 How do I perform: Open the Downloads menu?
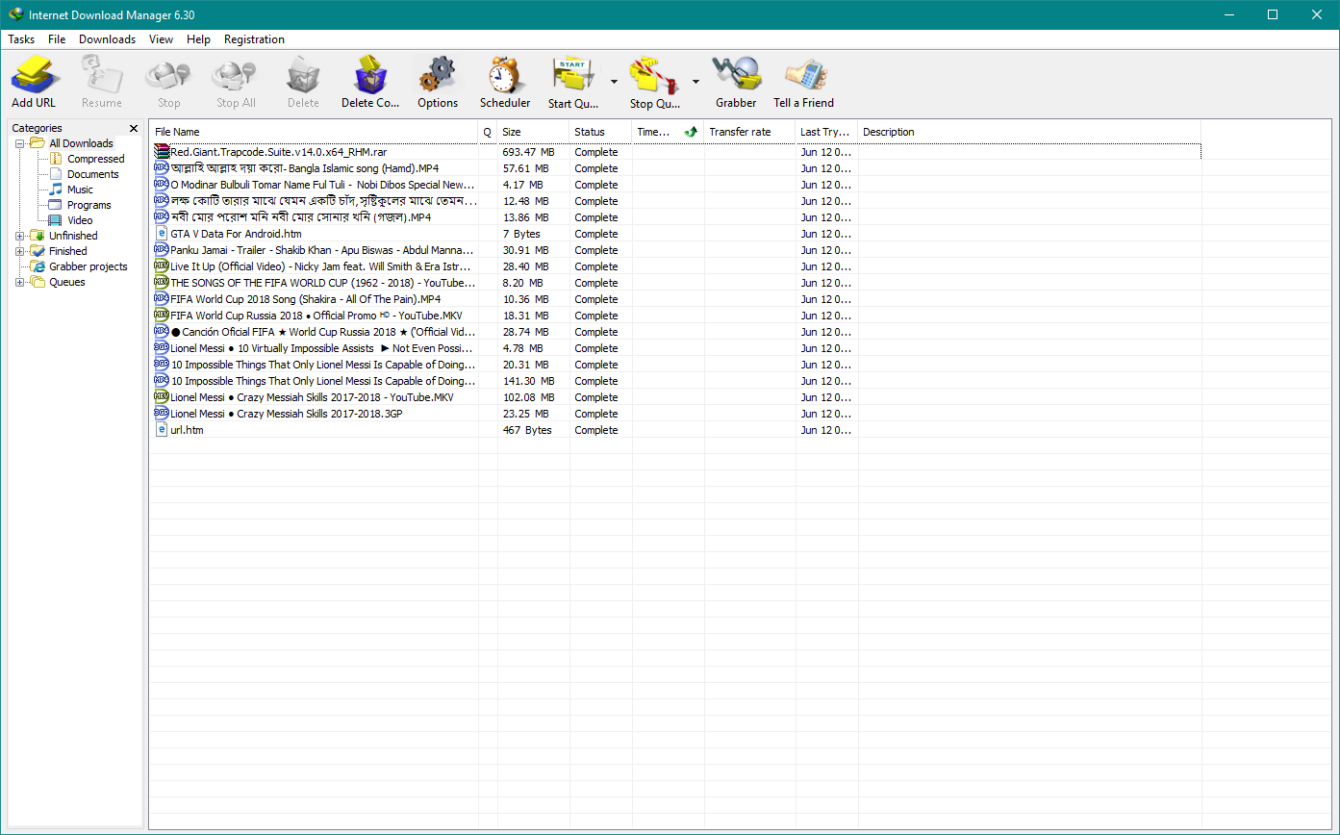(108, 39)
